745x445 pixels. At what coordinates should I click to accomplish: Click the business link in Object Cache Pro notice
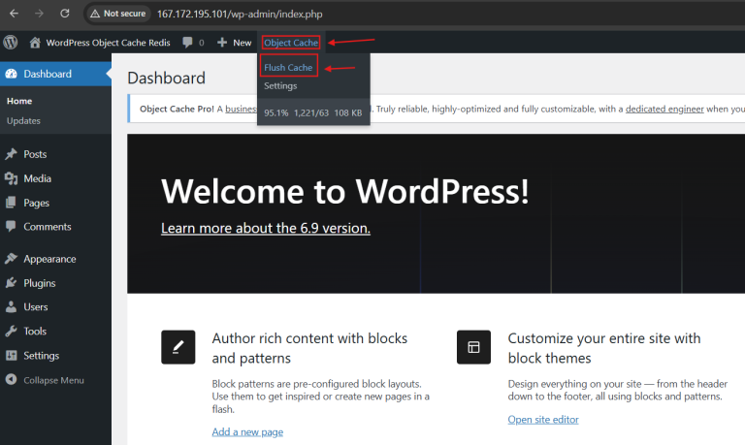[x=241, y=109]
